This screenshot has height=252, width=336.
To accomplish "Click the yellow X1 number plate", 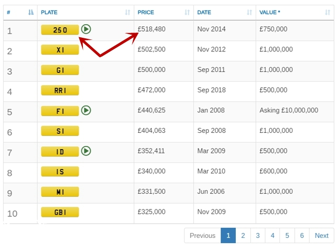I will coord(60,50).
